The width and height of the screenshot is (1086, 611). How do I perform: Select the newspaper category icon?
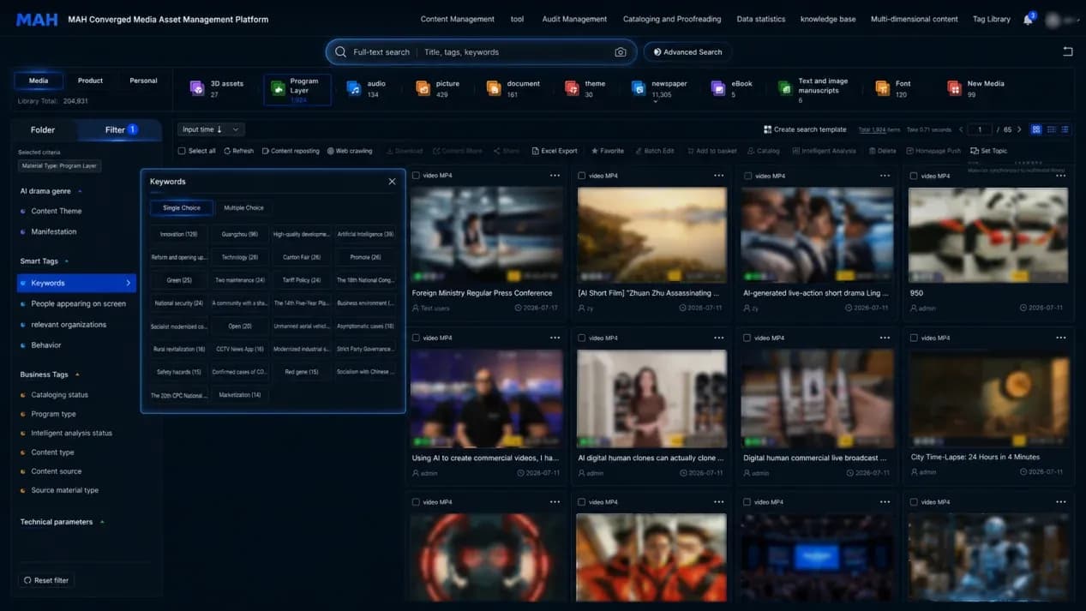638,87
